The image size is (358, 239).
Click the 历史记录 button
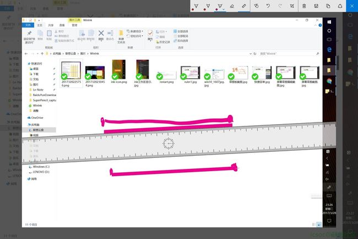pos(163,42)
